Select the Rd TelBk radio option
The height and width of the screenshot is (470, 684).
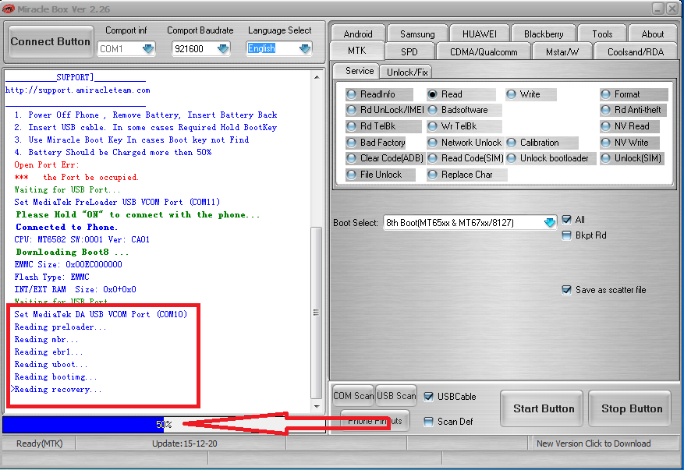tap(383, 126)
